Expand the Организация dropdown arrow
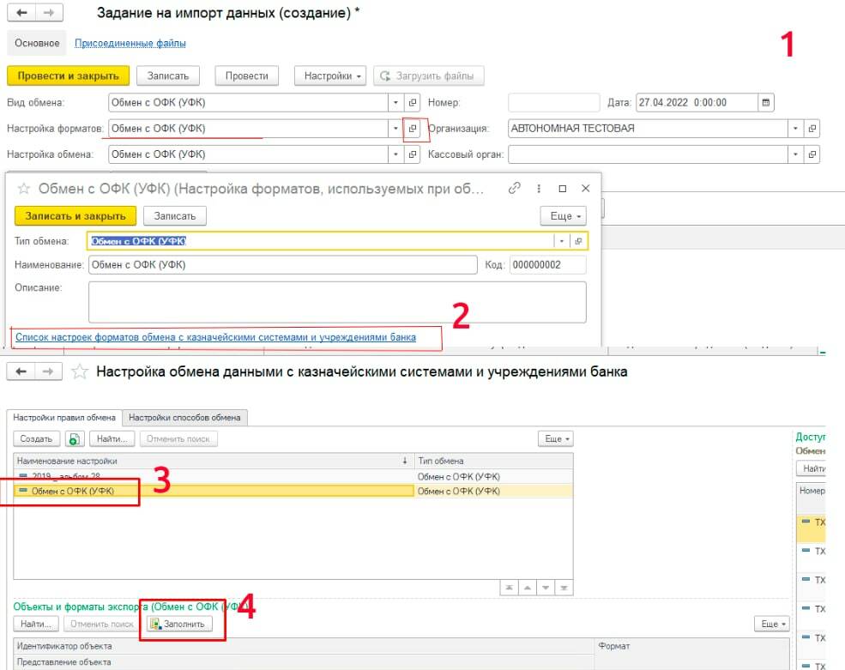The width and height of the screenshot is (845, 670). click(x=795, y=129)
